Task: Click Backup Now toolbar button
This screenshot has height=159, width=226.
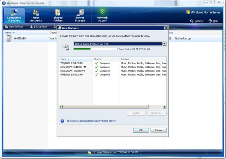Action: pos(38,27)
